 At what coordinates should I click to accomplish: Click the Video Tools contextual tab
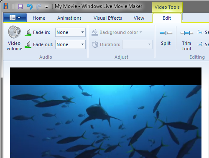(167, 7)
